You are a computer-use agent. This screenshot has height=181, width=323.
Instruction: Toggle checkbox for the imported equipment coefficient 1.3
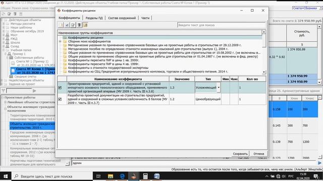[x=60, y=87]
